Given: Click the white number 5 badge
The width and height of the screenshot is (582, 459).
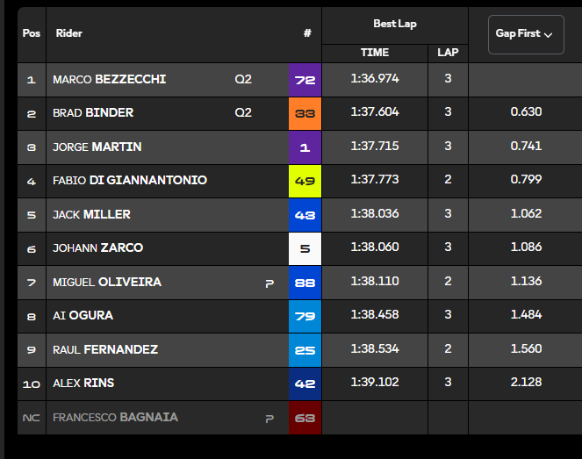Looking at the screenshot, I should (x=305, y=248).
